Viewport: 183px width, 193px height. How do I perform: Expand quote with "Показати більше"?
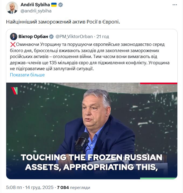27,75
